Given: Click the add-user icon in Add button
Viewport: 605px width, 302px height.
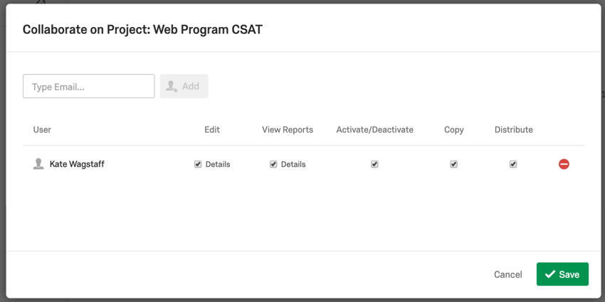Looking at the screenshot, I should click(x=172, y=86).
